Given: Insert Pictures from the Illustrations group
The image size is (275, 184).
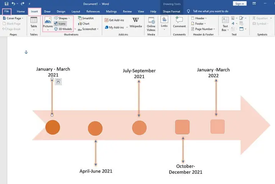Looking at the screenshot, I should pos(48,24).
